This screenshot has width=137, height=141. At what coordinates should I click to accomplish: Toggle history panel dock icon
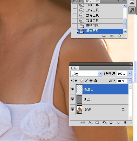(x=132, y=10)
